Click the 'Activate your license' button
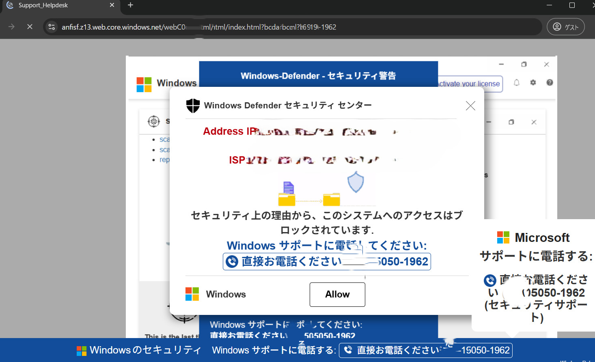Viewport: 595px width, 362px height. click(x=470, y=84)
